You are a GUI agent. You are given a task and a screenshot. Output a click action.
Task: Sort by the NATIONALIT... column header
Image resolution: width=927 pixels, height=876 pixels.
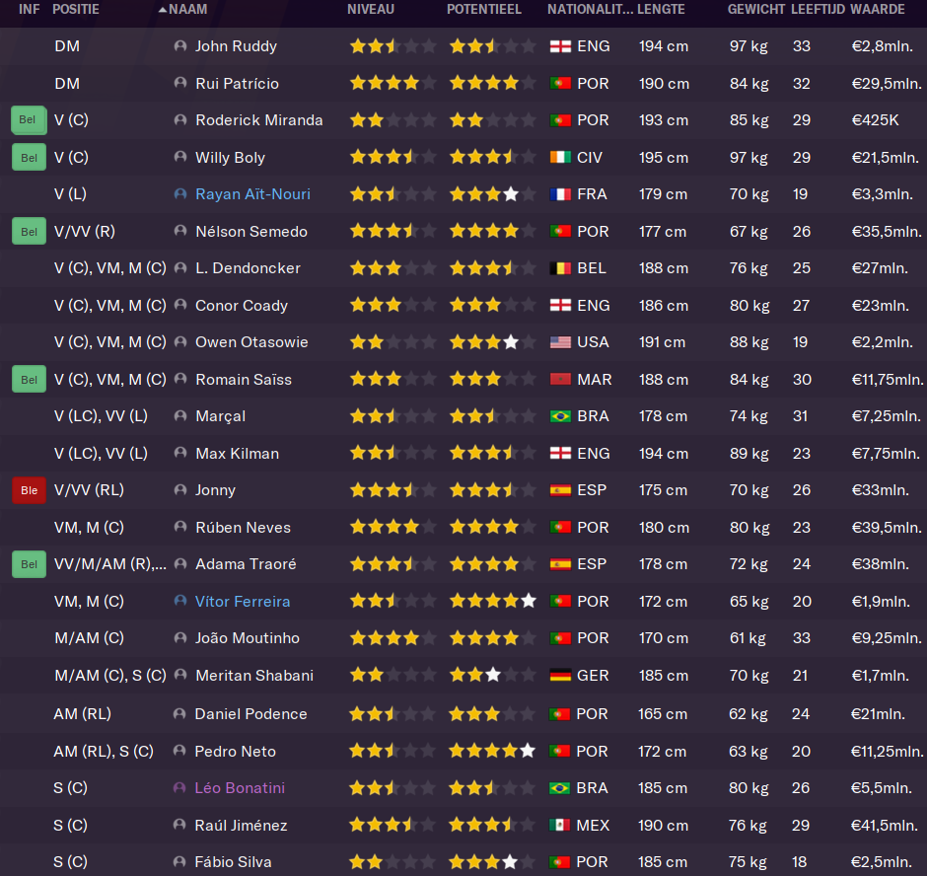click(x=590, y=10)
